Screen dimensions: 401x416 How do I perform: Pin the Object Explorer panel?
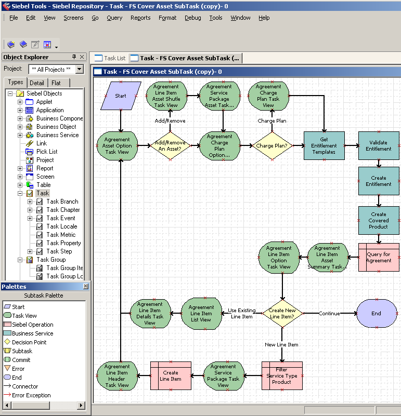click(x=74, y=57)
